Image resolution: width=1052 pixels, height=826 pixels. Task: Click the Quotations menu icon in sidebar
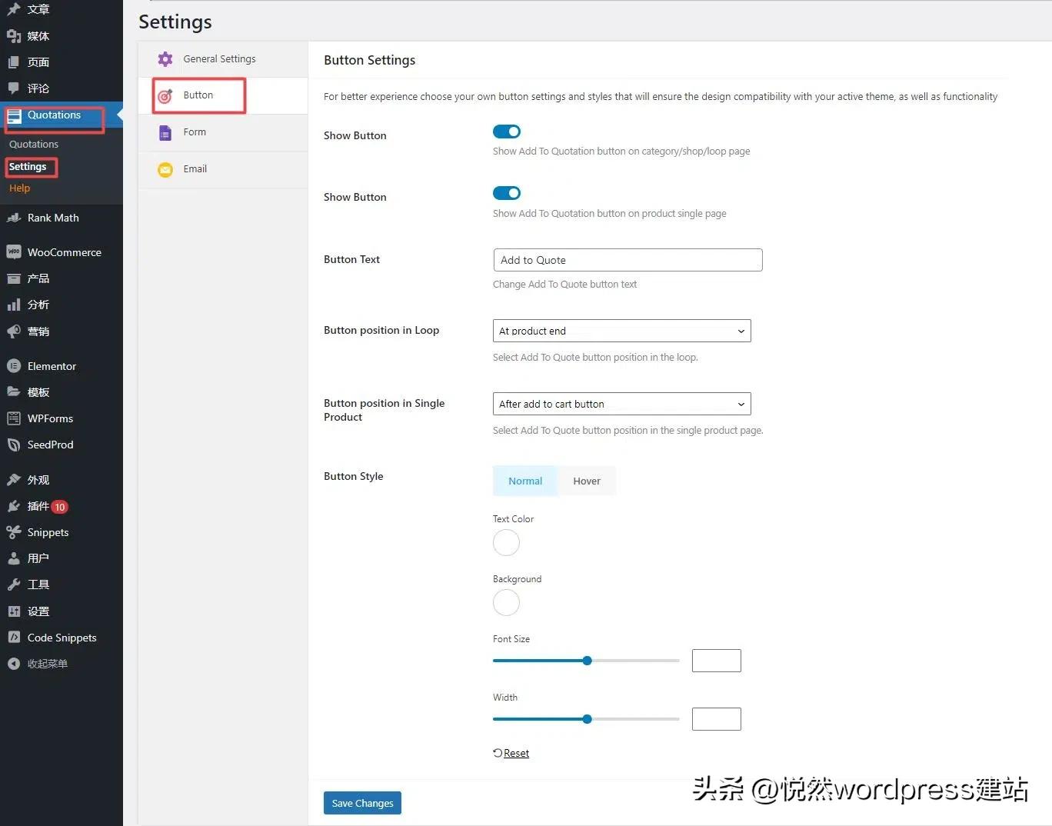[x=14, y=115]
